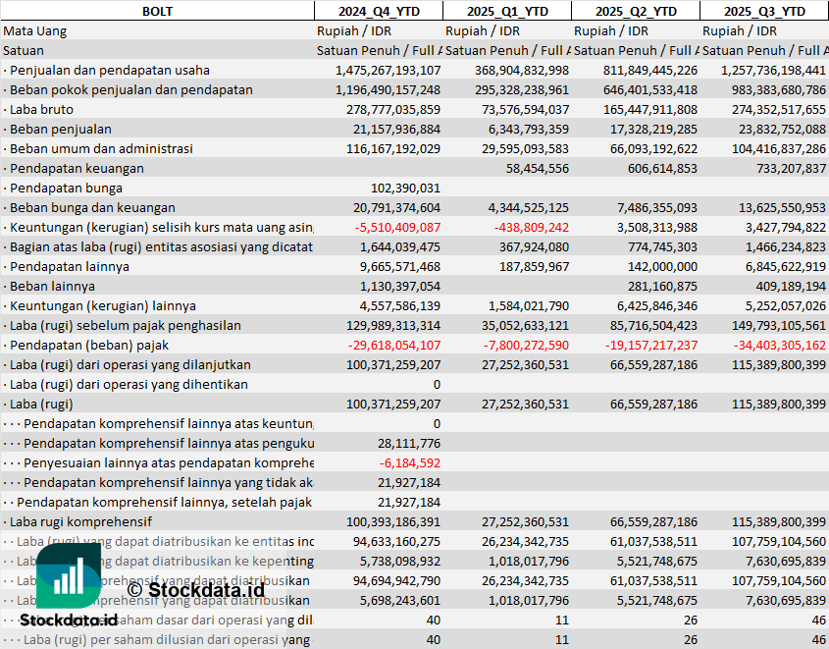Select the 2025_Q3_YTD column header

click(764, 11)
